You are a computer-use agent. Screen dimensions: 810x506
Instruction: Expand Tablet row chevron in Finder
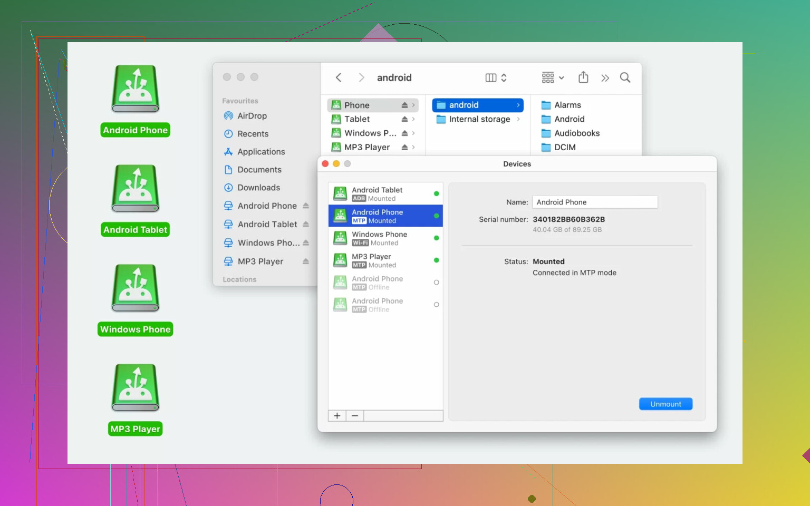413,119
